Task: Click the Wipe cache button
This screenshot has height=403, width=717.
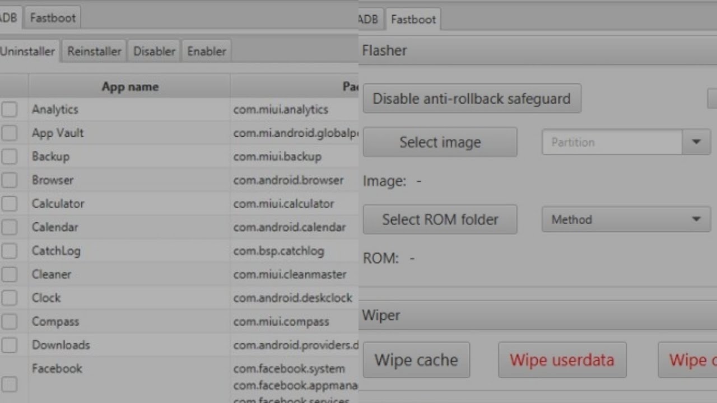Action: 416,360
